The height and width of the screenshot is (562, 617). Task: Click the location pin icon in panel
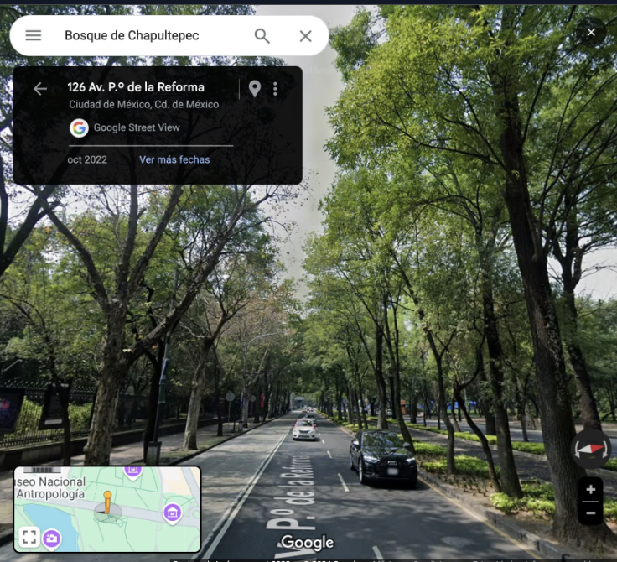[x=255, y=89]
